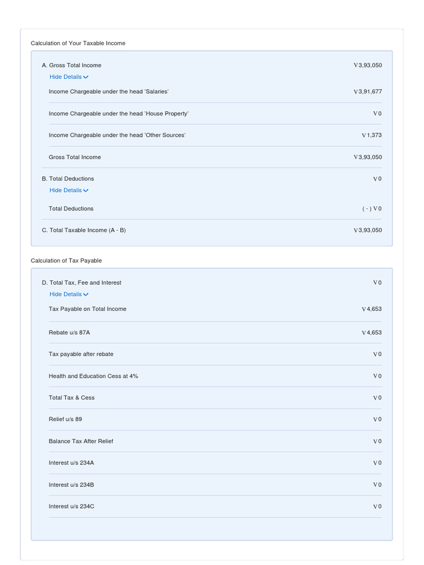This screenshot has width=424, height=565.
Task: Click chevron beside Total Deductions Hide Details
Action: [86, 191]
